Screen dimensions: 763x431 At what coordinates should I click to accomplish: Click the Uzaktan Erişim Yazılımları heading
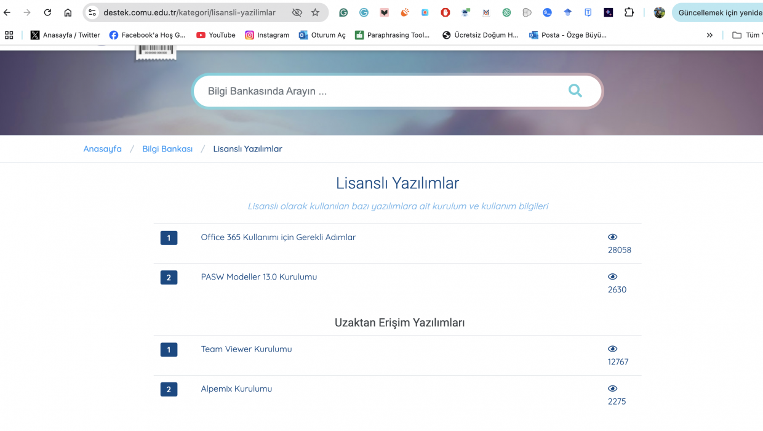(399, 323)
